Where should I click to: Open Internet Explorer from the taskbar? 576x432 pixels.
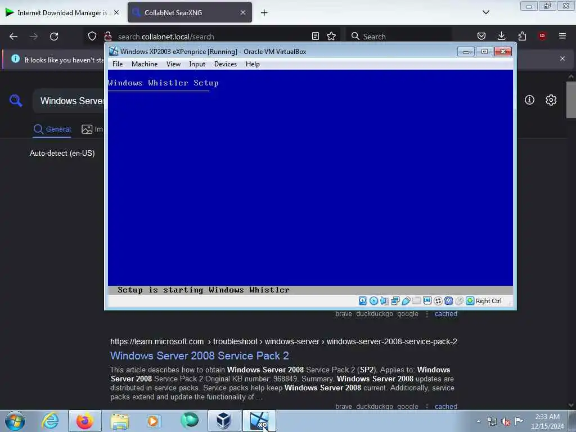pos(50,421)
